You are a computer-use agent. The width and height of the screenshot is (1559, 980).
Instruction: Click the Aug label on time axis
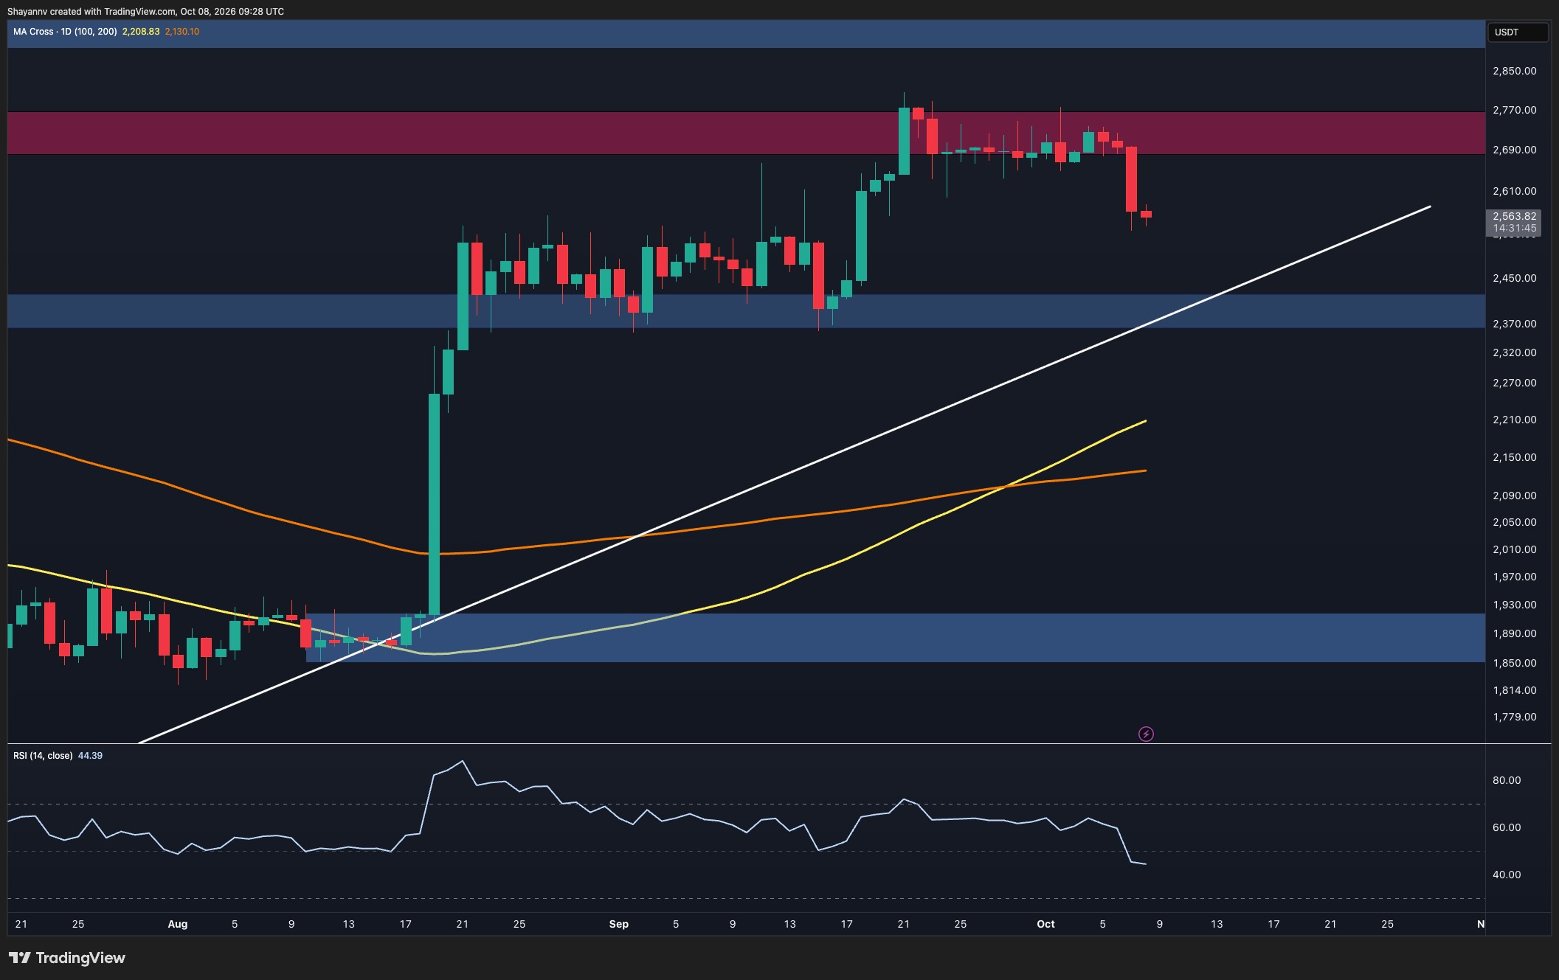click(178, 924)
